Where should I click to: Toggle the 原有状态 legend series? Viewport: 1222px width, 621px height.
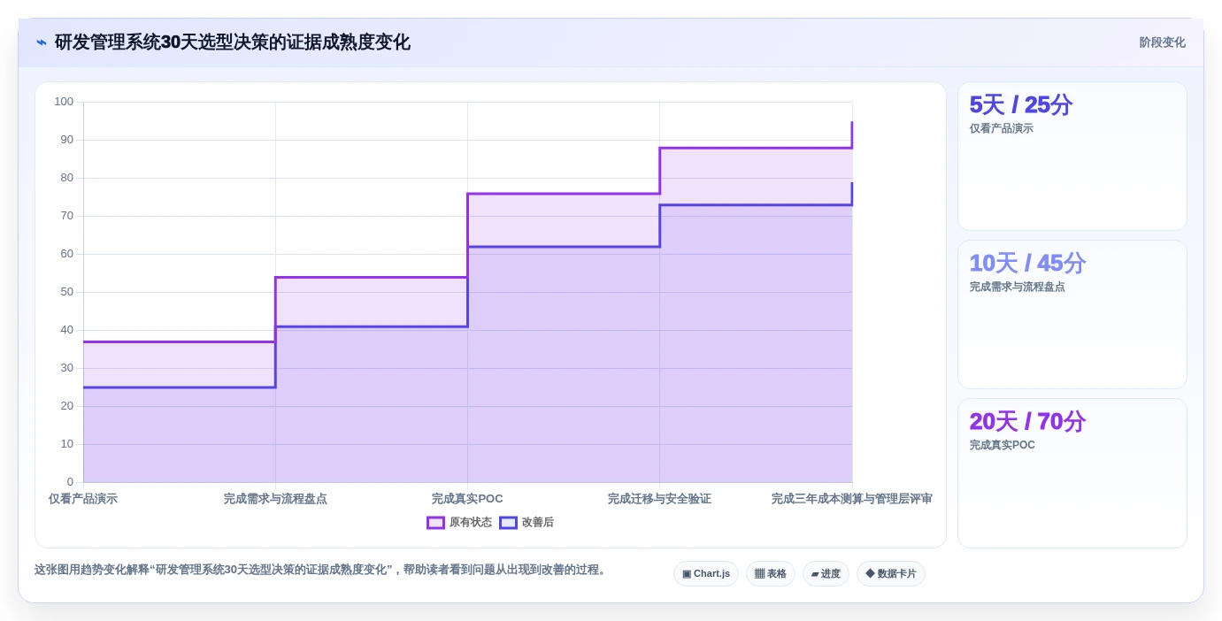pos(459,523)
